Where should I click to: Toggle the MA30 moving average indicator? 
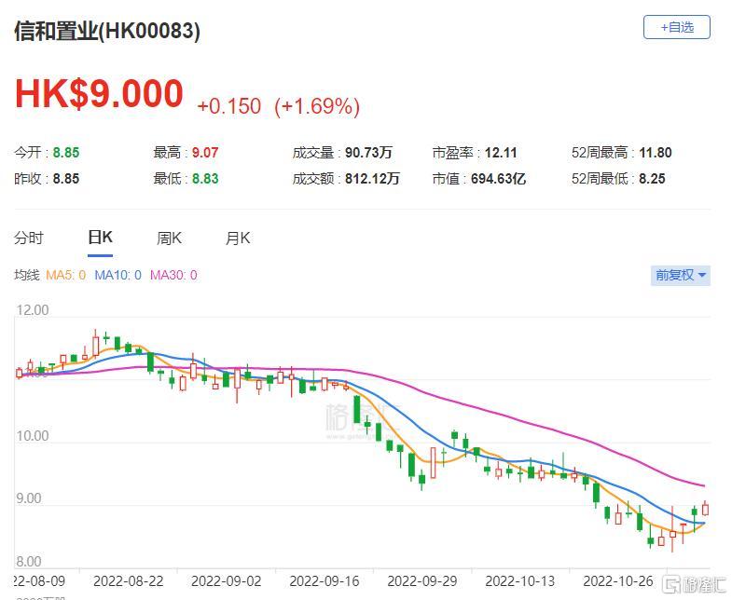tap(174, 275)
